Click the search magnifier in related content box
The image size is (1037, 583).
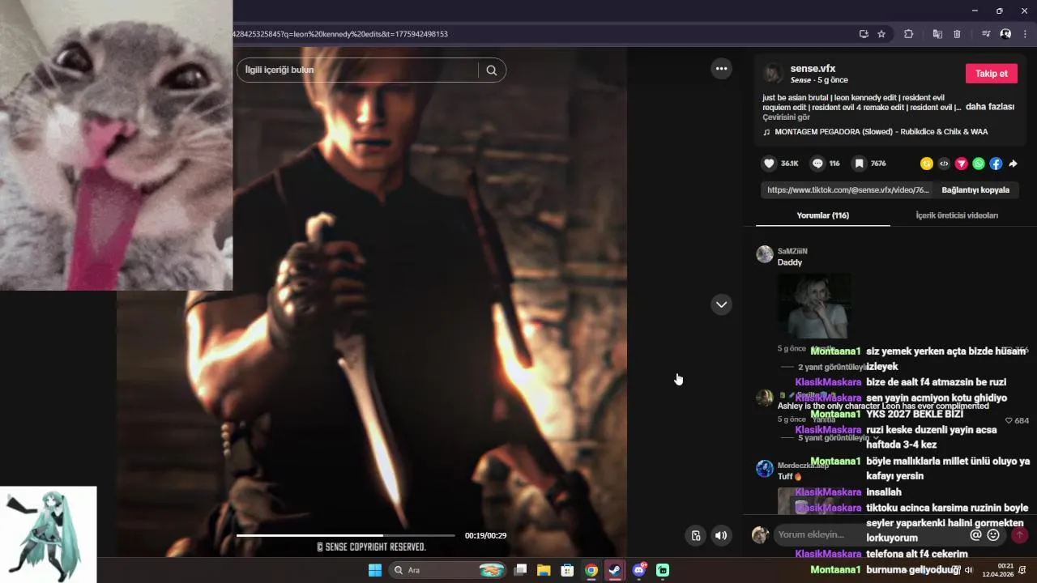(x=492, y=70)
